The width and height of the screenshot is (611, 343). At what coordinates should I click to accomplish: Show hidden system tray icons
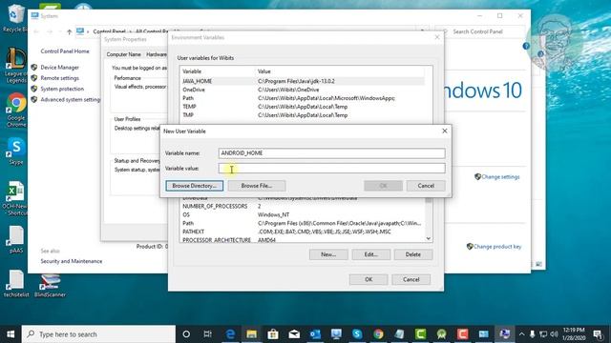tap(521, 334)
